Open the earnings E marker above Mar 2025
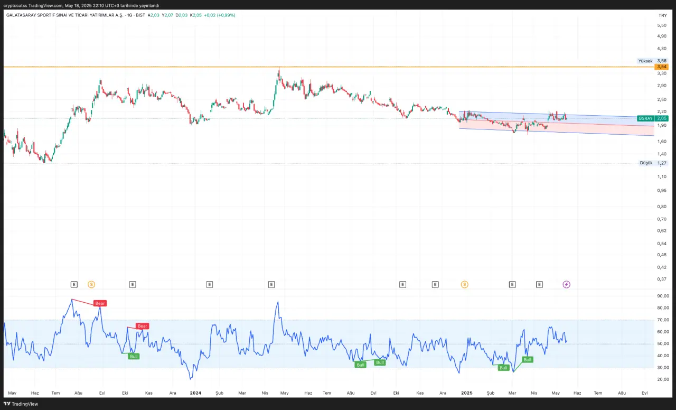The image size is (676, 410). point(512,284)
